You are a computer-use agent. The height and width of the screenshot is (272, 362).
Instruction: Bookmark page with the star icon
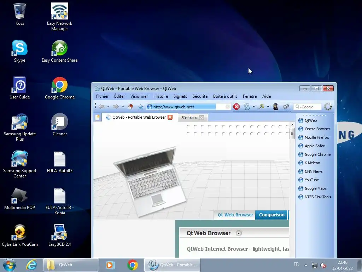coord(141,107)
